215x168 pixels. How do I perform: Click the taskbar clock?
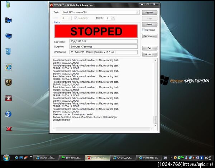pyautogui.click(x=208, y=158)
